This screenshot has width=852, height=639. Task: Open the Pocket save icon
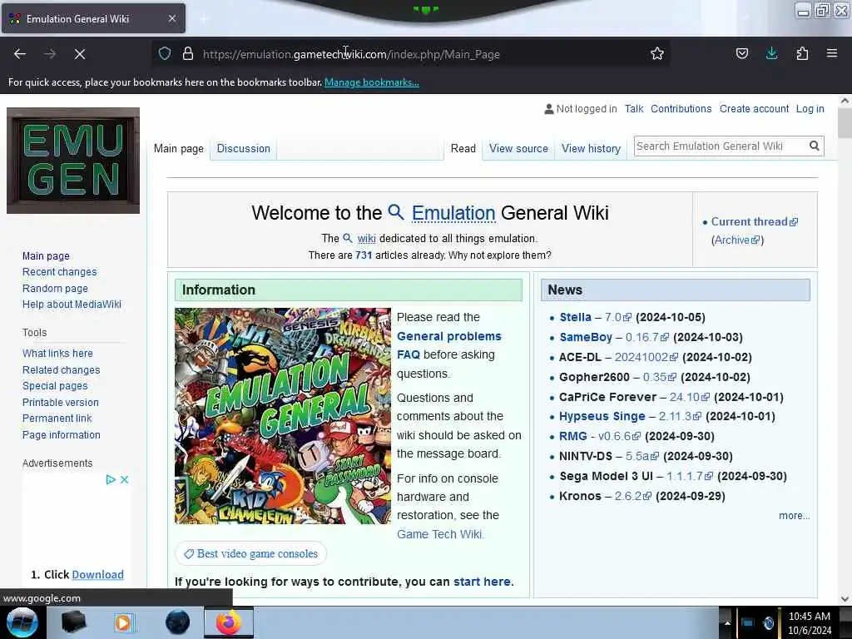click(741, 53)
